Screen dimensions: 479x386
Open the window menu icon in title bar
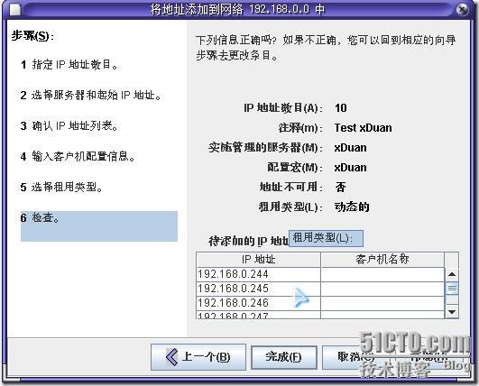pos(15,10)
